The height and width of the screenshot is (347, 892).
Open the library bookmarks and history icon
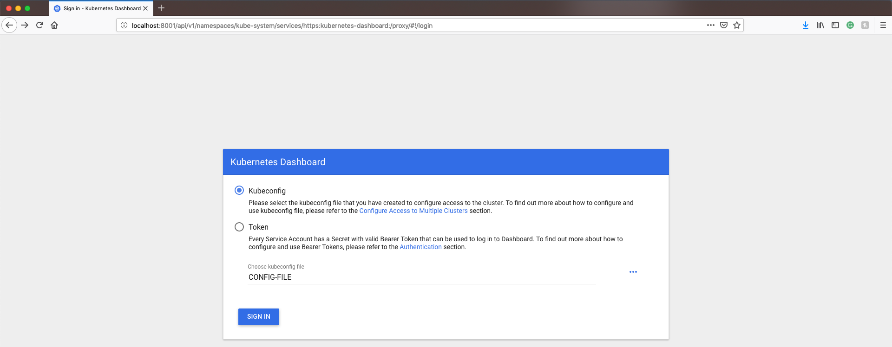point(820,25)
